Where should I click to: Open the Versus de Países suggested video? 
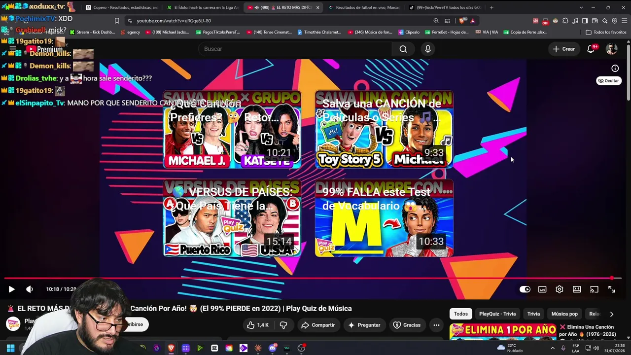(x=232, y=218)
